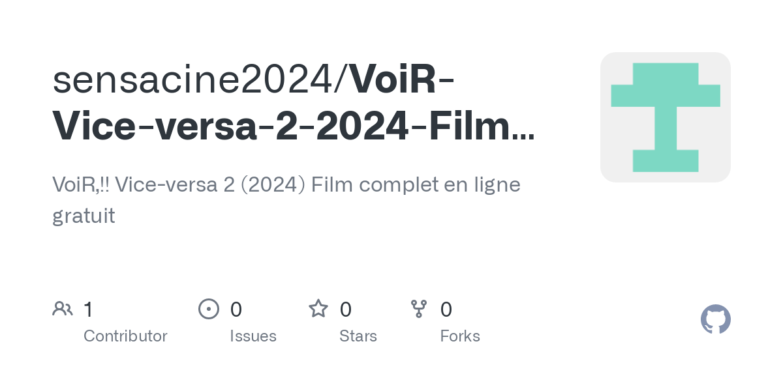Click the forks branch icon
This screenshot has height=391, width=783.
(418, 309)
